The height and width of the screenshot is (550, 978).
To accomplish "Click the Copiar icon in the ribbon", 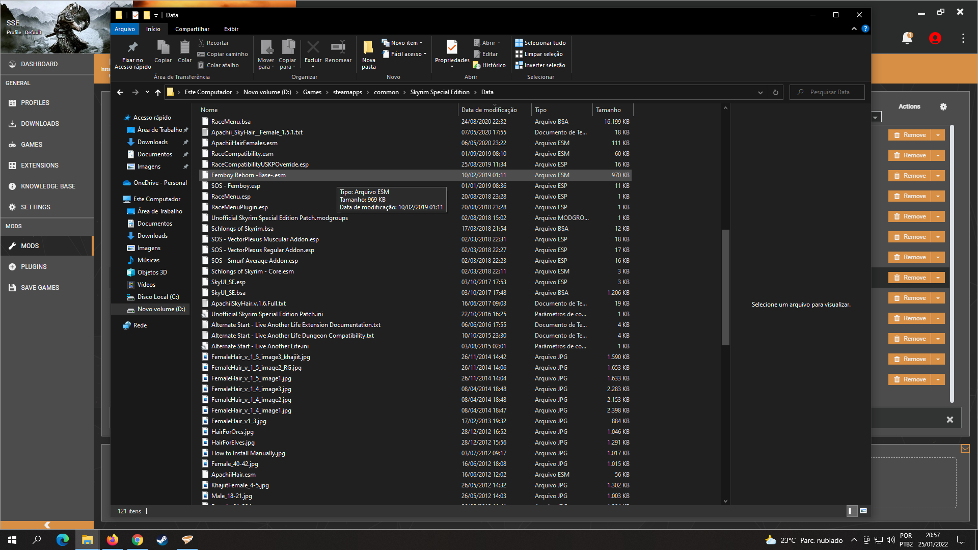I will tap(163, 47).
